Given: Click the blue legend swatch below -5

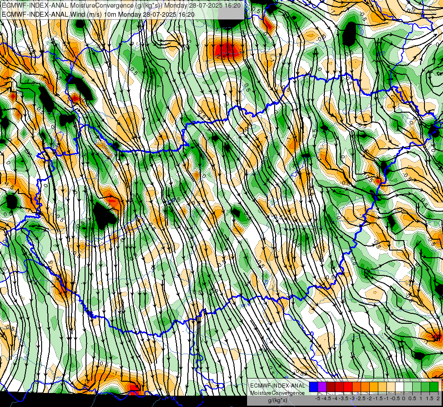Looking at the screenshot, I should pyautogui.click(x=314, y=387).
